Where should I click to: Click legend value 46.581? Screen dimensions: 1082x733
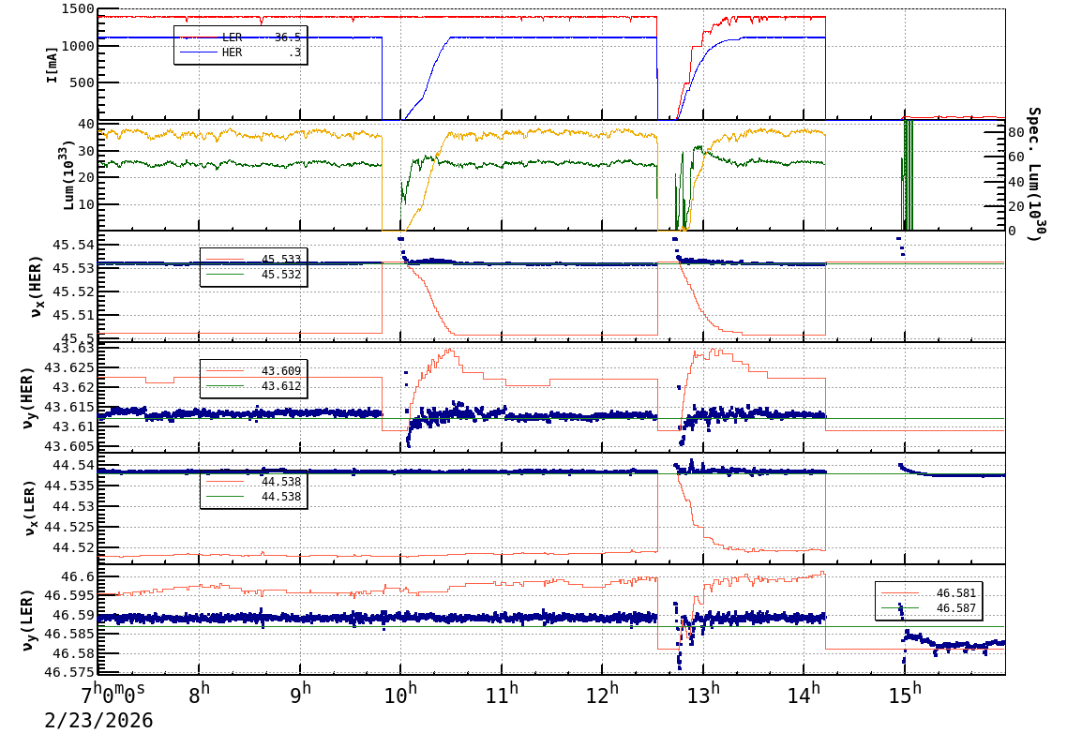tap(955, 593)
